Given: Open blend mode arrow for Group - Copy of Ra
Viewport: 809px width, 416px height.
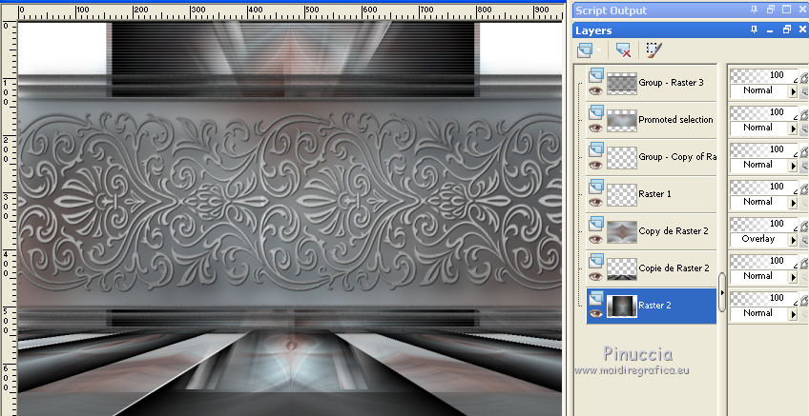Looking at the screenshot, I should [794, 166].
